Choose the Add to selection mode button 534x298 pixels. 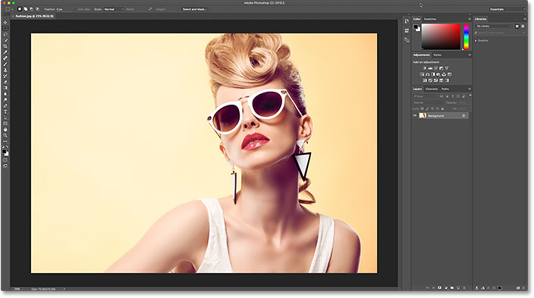(x=26, y=9)
